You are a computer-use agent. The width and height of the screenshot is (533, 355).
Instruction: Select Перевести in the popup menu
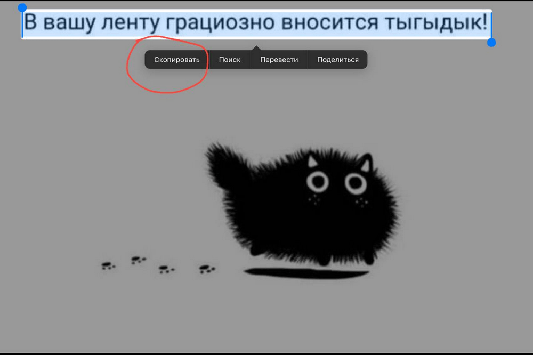pos(279,60)
